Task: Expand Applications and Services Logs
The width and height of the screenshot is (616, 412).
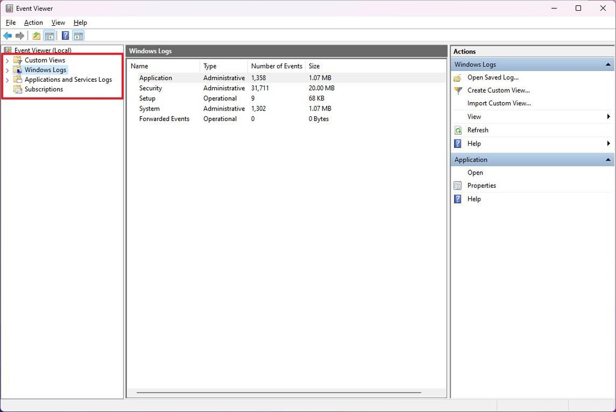Action: click(7, 79)
